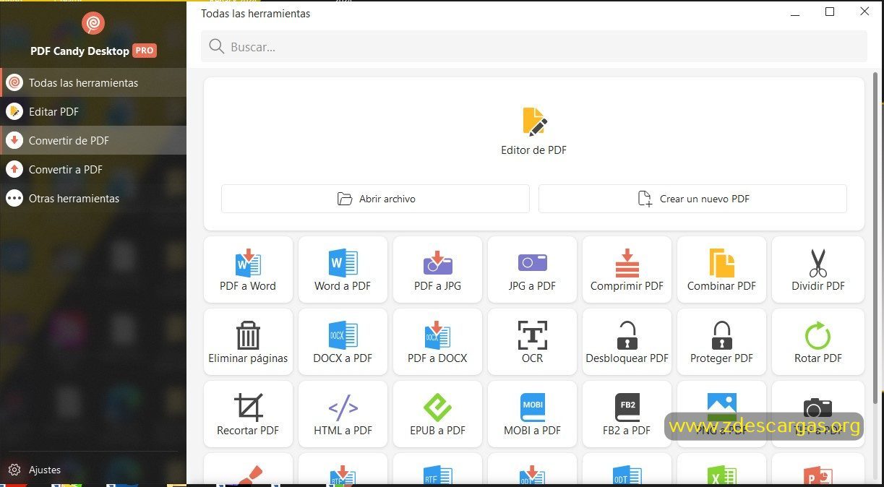Open the PDF a Word tool

click(248, 270)
